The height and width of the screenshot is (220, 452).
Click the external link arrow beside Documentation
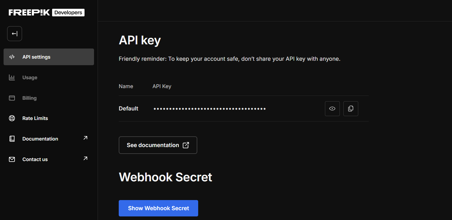click(85, 138)
